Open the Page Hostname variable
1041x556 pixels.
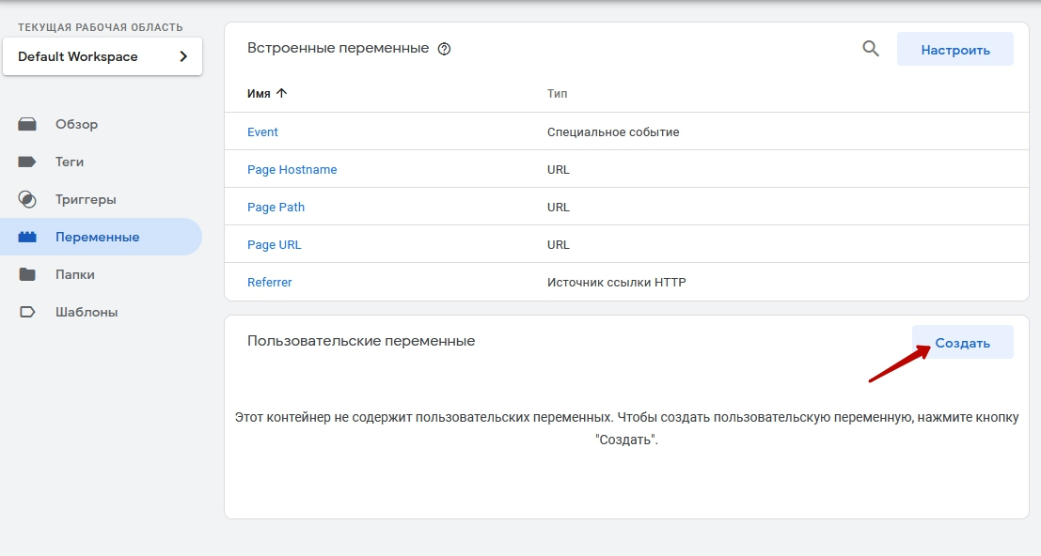(x=292, y=170)
